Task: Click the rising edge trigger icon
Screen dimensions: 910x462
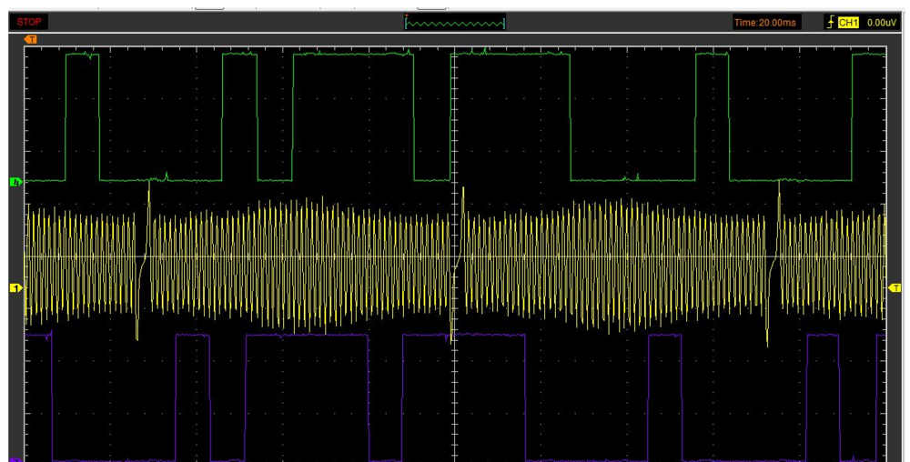Action: [829, 22]
